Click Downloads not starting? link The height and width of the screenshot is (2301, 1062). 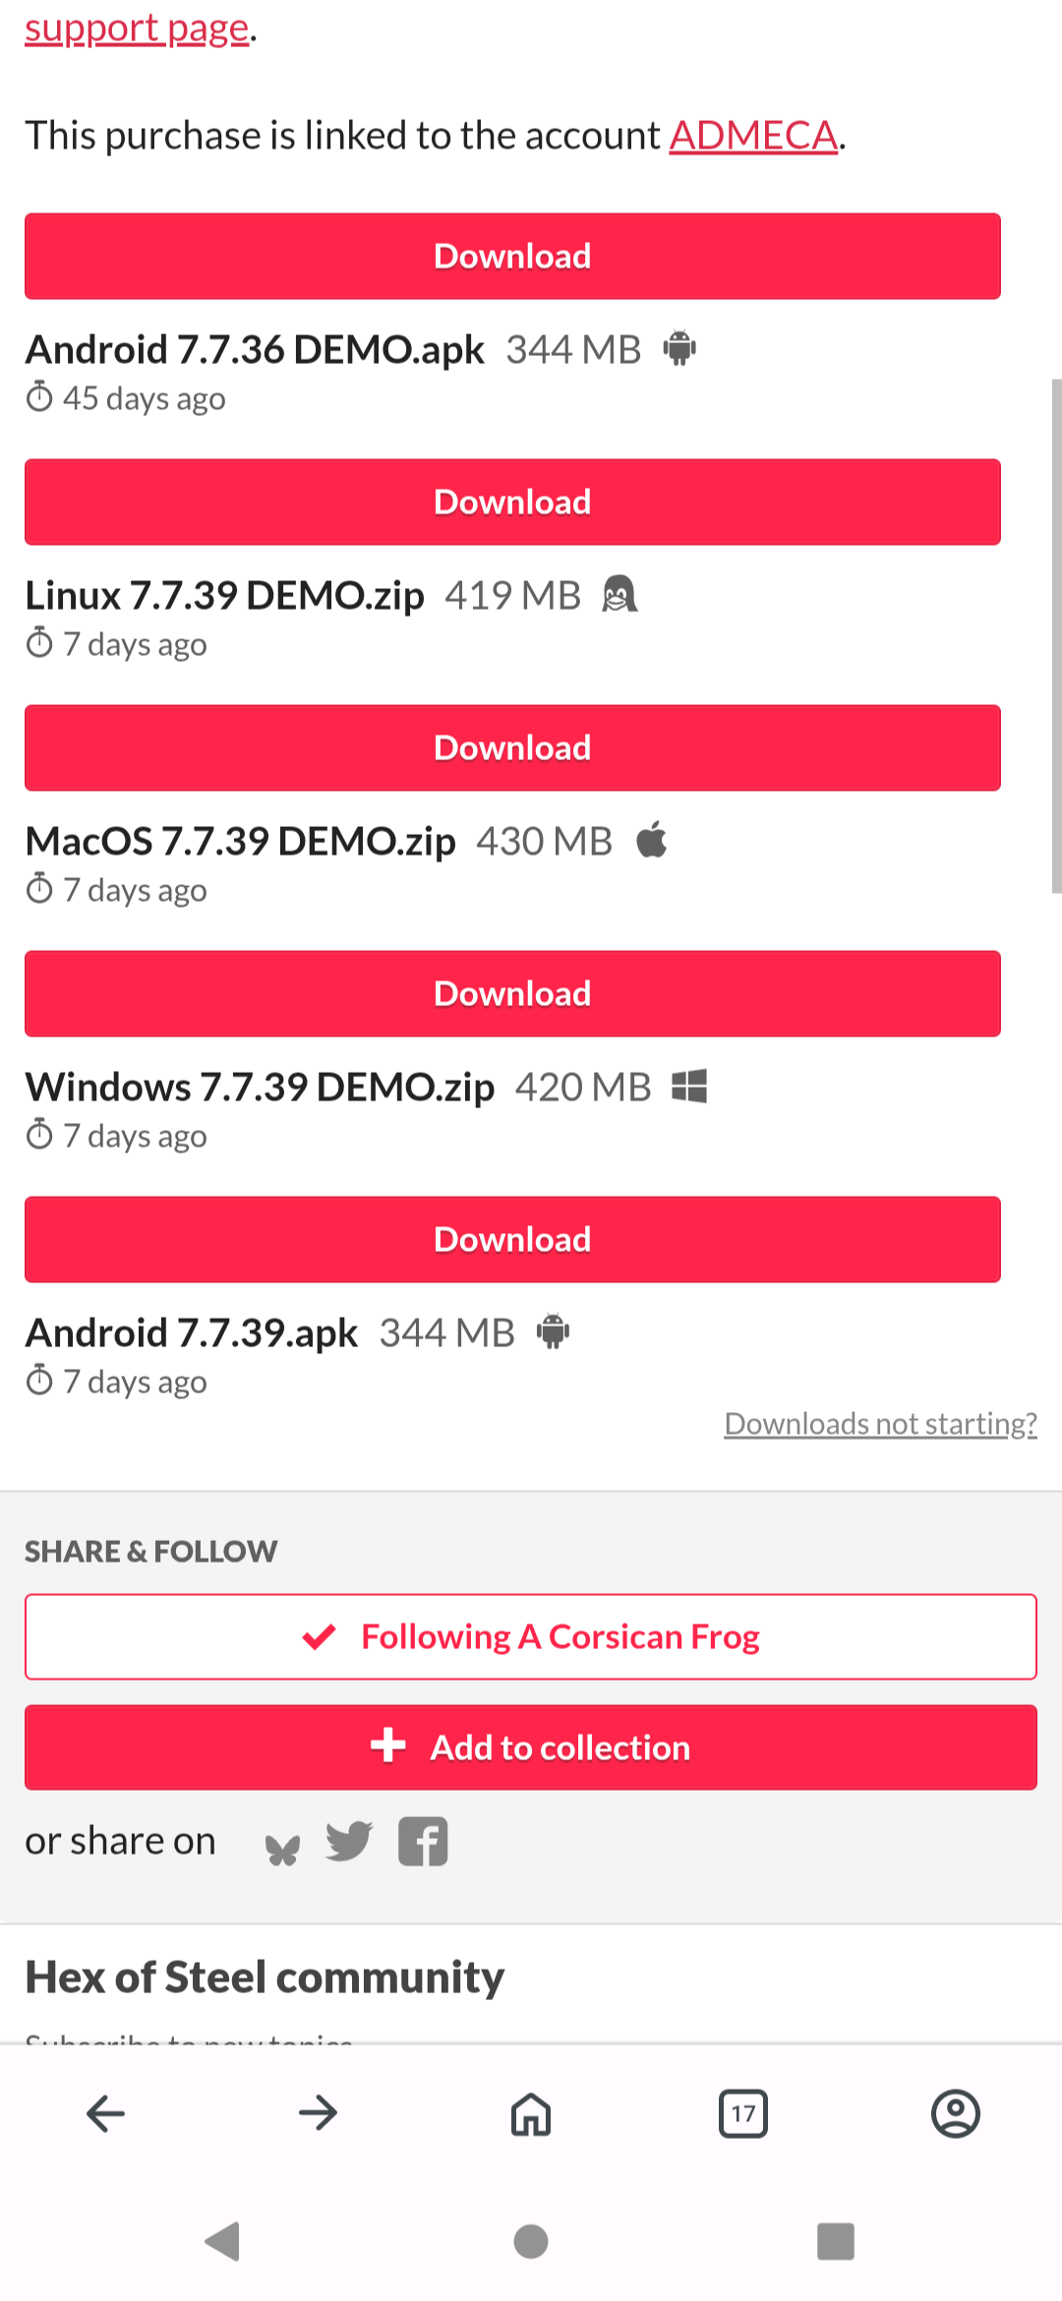tap(880, 1424)
